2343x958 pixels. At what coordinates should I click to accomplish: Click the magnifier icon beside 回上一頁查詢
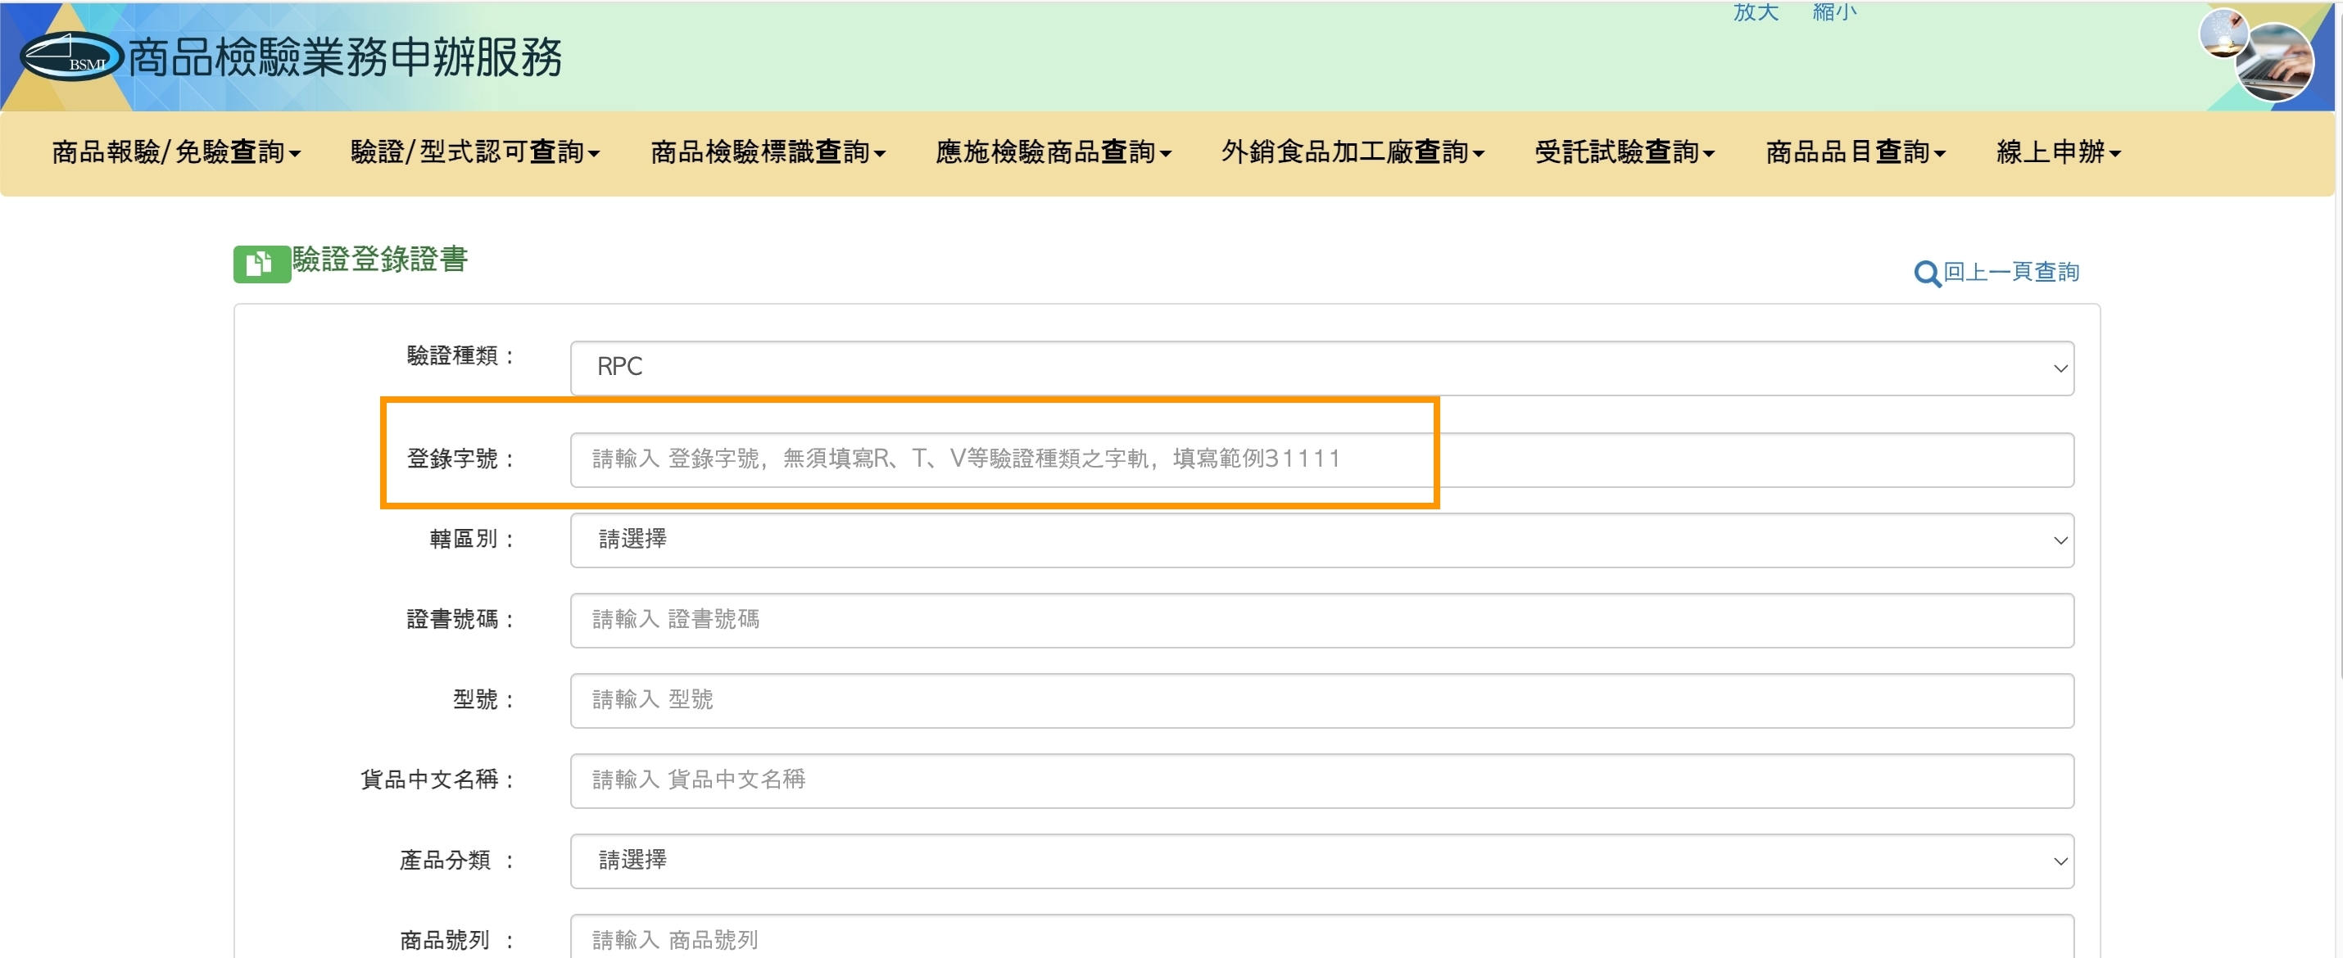[x=1927, y=273]
